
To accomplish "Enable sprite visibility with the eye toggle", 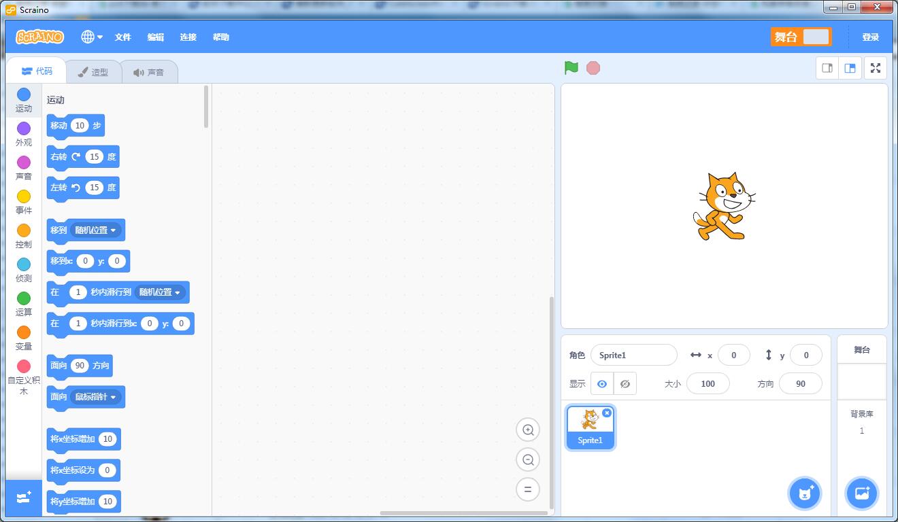I will point(601,383).
